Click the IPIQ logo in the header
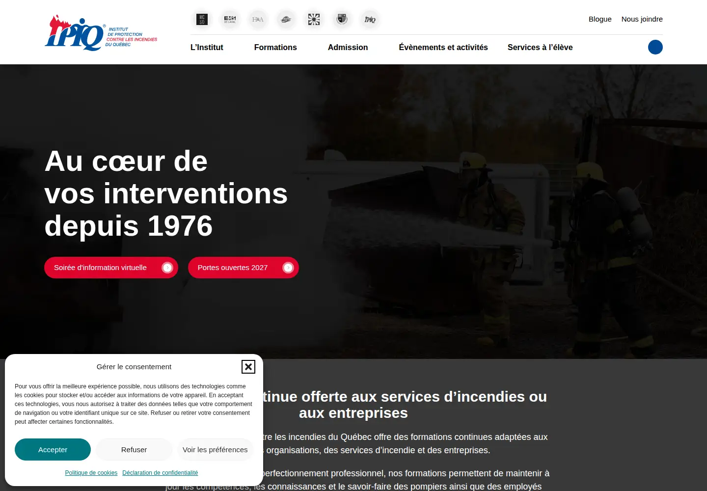 pyautogui.click(x=101, y=32)
